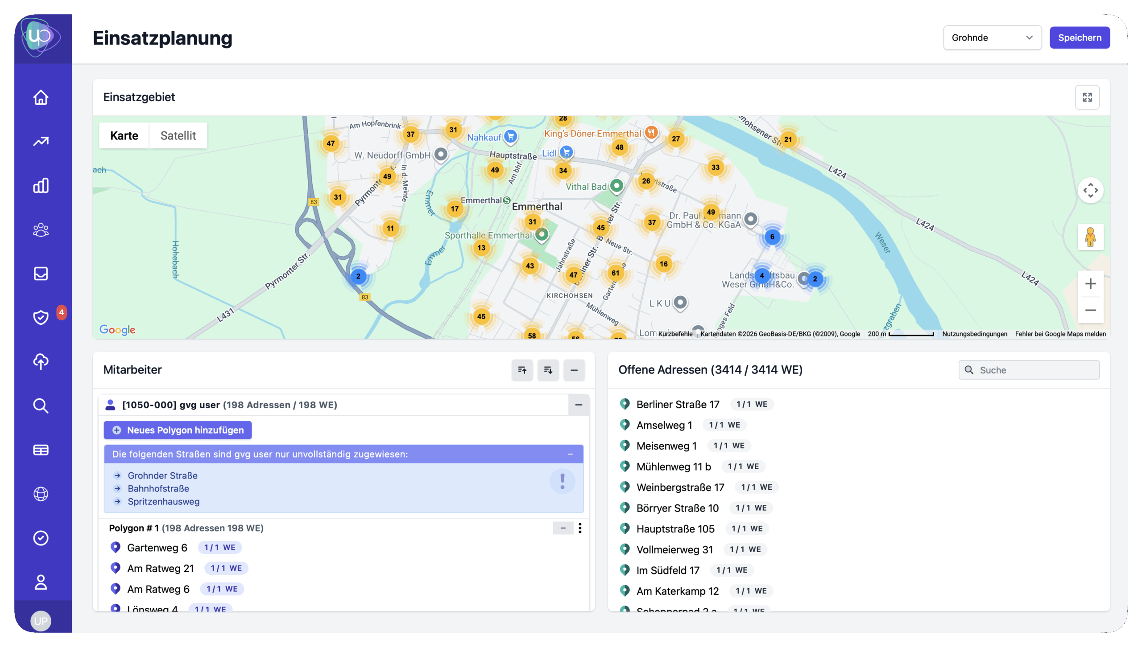Switch map to Satellit view
Image resolution: width=1142 pixels, height=647 pixels.
(178, 135)
